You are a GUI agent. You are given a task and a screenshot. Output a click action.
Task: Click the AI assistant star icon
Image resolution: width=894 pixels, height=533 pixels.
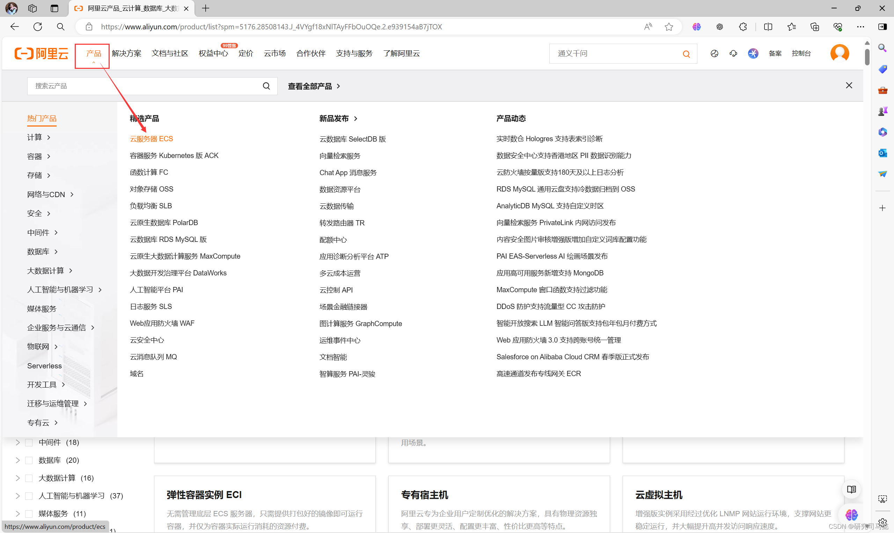tap(753, 53)
